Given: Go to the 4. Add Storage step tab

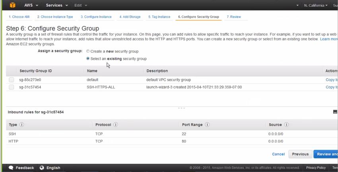Looking at the screenshot, I should point(130,17).
